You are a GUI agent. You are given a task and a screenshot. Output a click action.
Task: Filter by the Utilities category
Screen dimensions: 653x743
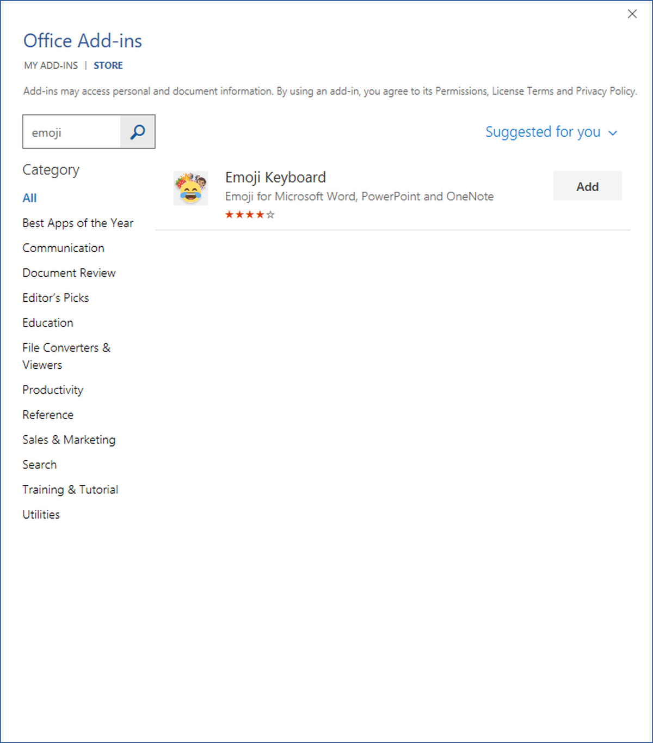41,515
